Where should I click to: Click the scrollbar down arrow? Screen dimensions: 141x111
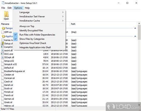tap(139, 105)
